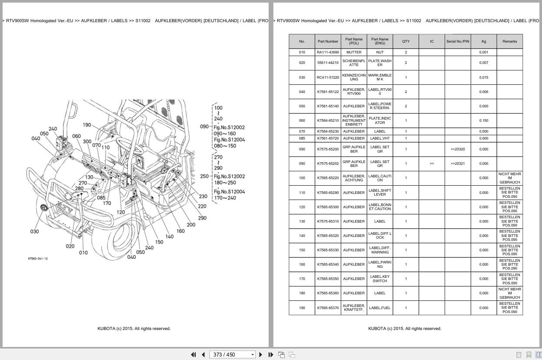542x360 pixels.
Task: Click the right page breadcrumb header
Action: [406, 20]
